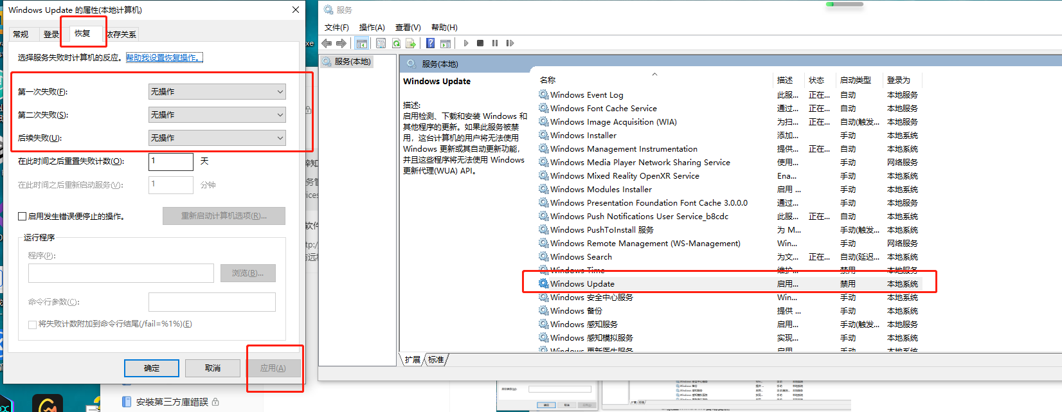Select the Windows Mixed Reality OpenXR Service row

(x=729, y=175)
